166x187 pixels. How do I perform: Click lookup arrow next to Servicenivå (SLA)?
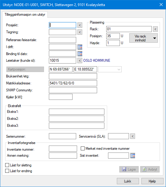point(133,136)
